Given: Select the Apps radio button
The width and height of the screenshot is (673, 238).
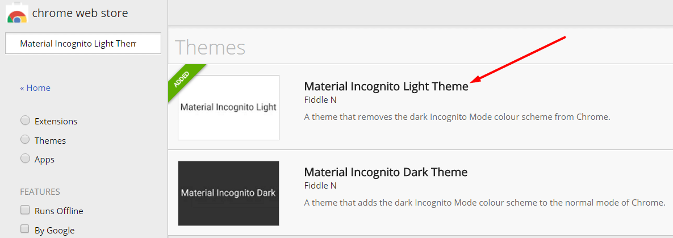Looking at the screenshot, I should pyautogui.click(x=25, y=159).
